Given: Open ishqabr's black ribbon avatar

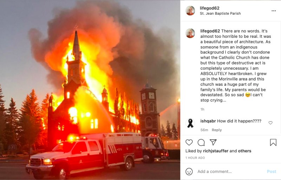Looking at the screenshot, I should tap(190, 123).
